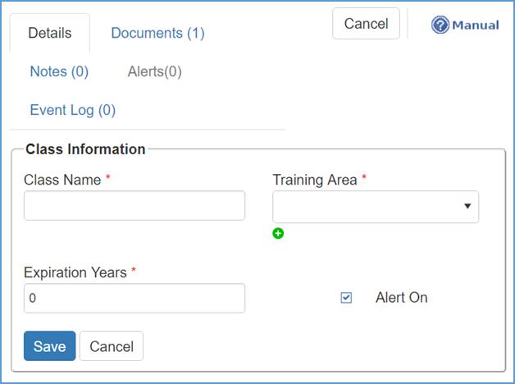Image resolution: width=515 pixels, height=384 pixels.
Task: Click into the Expiration Years field
Action: pyautogui.click(x=134, y=299)
